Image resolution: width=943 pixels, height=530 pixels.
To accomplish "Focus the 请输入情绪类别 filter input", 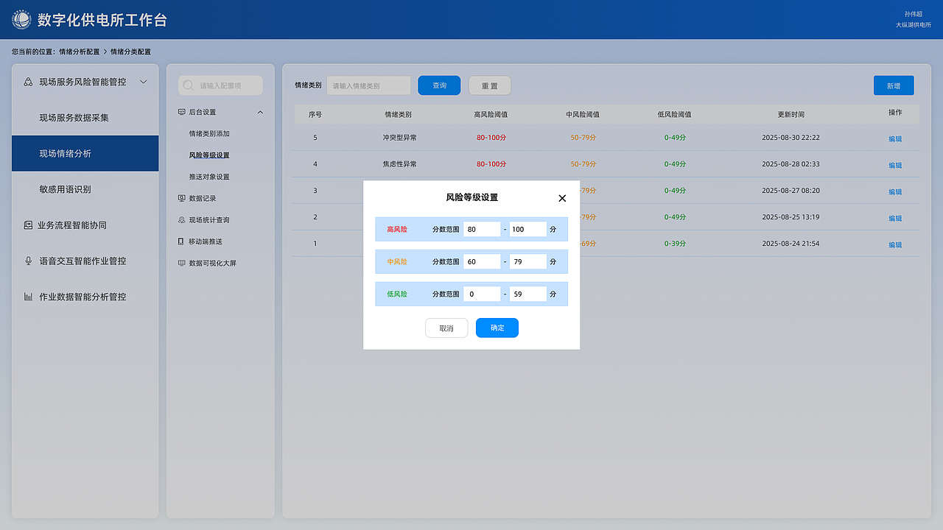I will pos(368,85).
